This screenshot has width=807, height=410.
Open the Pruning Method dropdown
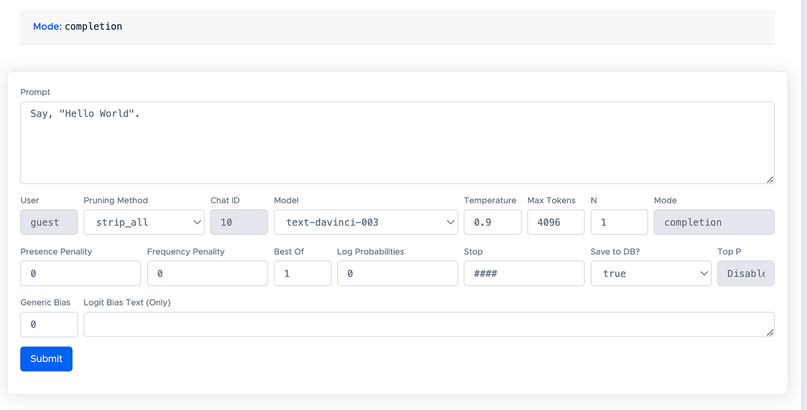pyautogui.click(x=144, y=223)
